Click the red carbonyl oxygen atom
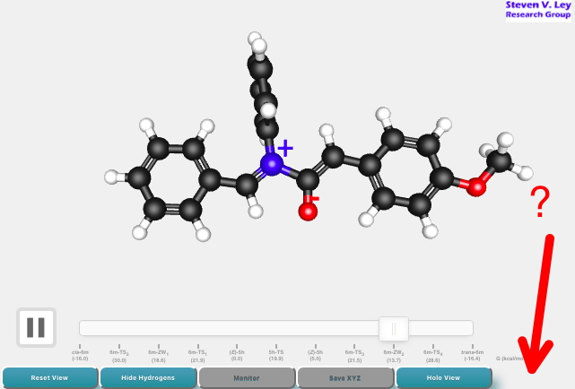This screenshot has width=575, height=389. (308, 212)
